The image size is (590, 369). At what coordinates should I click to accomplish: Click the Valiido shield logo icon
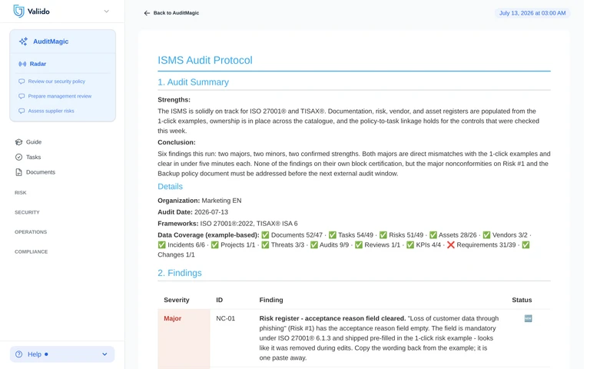(x=18, y=11)
